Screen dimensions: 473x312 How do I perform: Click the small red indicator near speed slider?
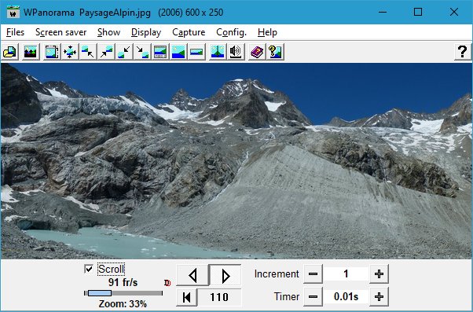click(167, 283)
